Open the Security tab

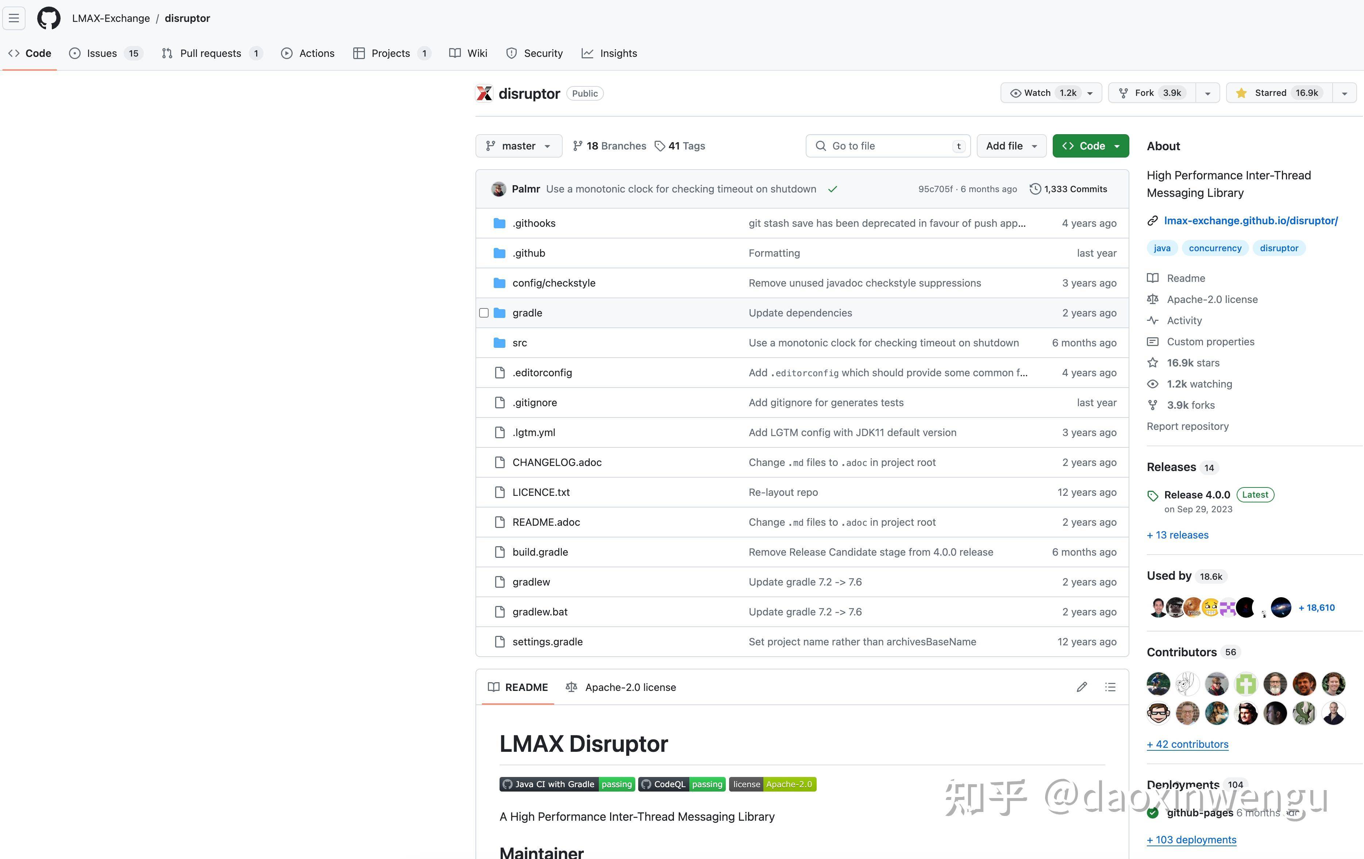(x=535, y=53)
